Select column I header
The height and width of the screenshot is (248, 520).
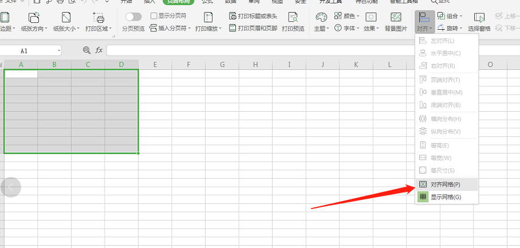[289, 65]
